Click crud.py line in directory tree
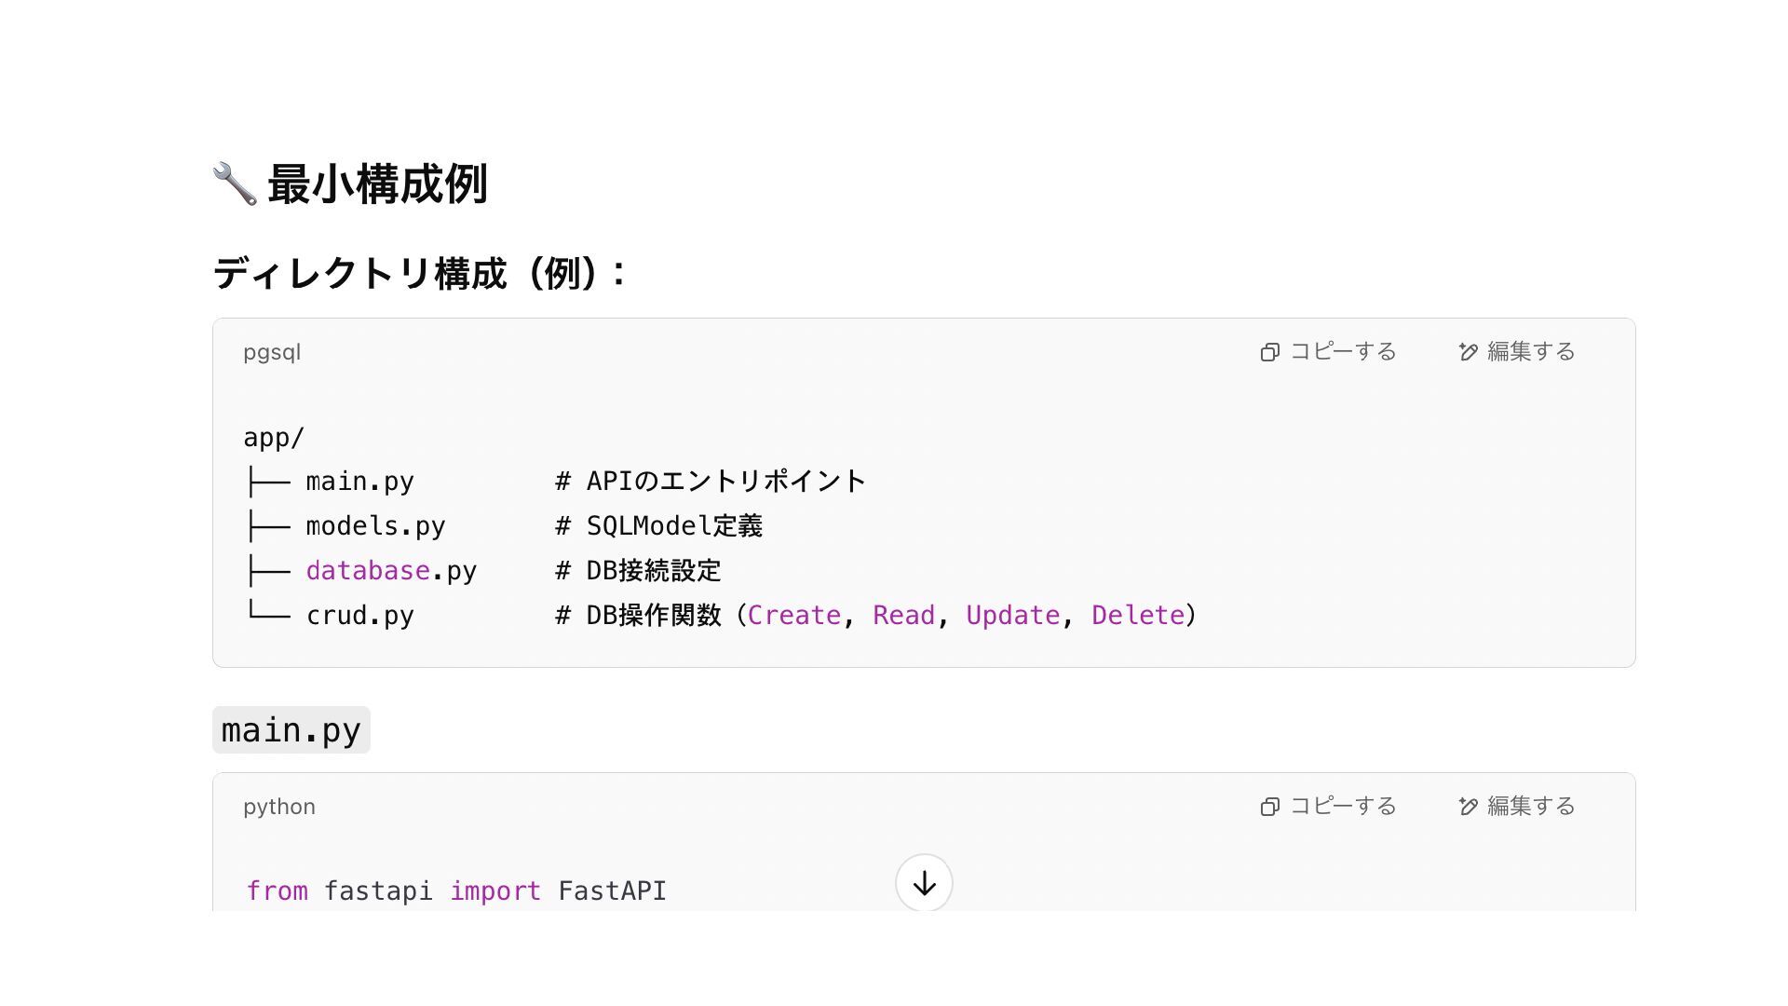This screenshot has height=1006, width=1788. coord(359,616)
